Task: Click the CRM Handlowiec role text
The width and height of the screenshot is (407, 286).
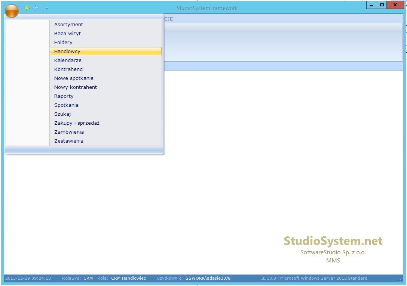Action: pos(128,278)
